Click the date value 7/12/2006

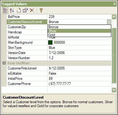click(57, 53)
